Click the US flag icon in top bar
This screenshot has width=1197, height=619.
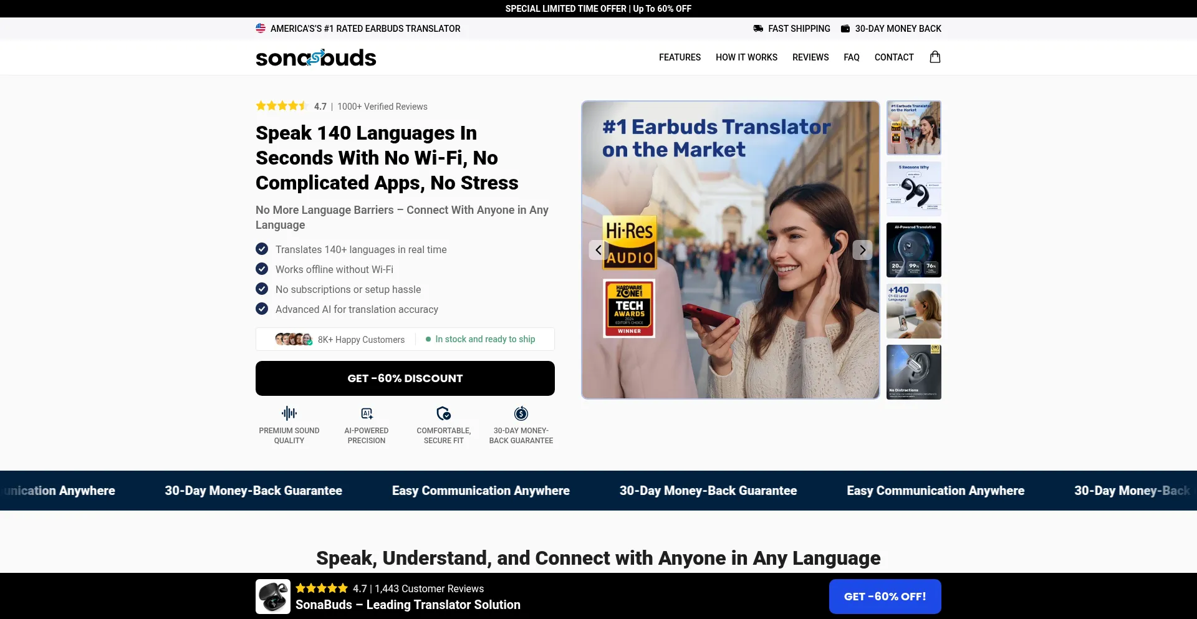tap(261, 28)
